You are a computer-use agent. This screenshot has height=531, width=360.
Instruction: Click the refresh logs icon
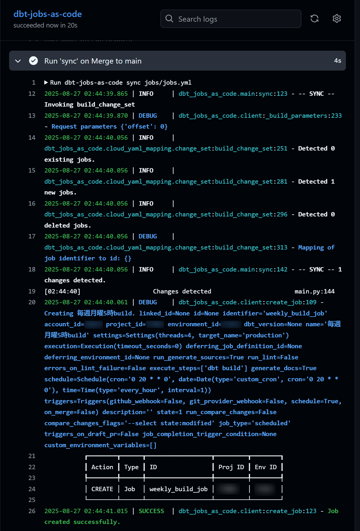coord(315,19)
